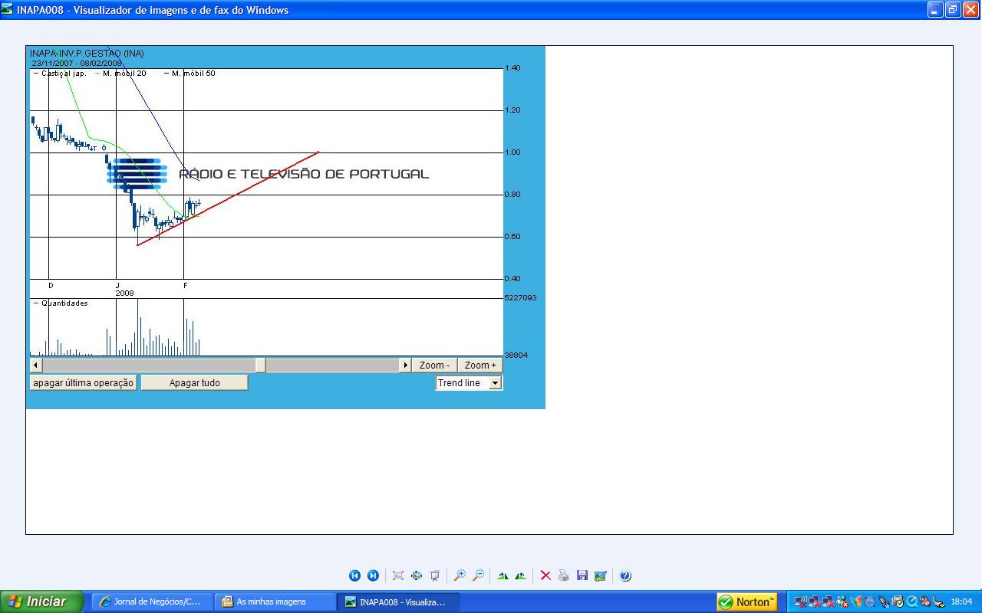
Task: Open the image for editing
Action: [601, 575]
